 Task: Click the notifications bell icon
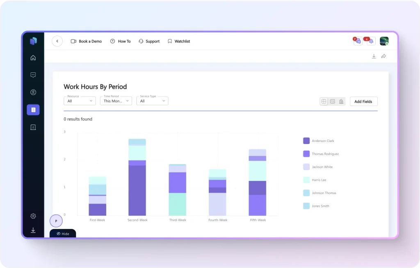[371, 41]
